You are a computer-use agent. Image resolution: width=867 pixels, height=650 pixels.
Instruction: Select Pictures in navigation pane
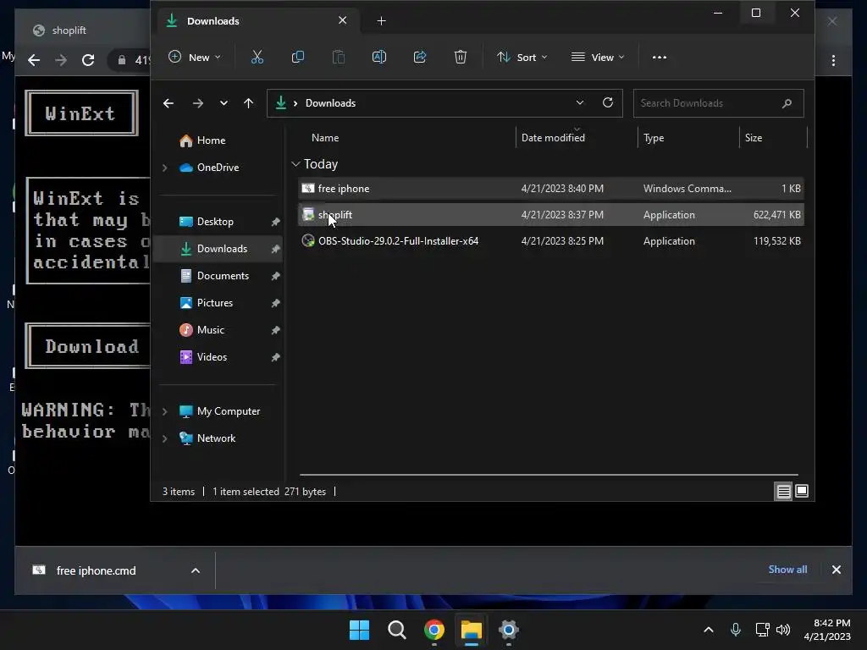pyautogui.click(x=214, y=303)
